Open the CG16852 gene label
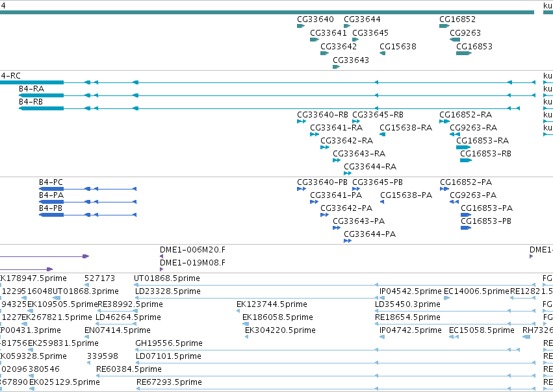553x392 pixels. point(457,19)
